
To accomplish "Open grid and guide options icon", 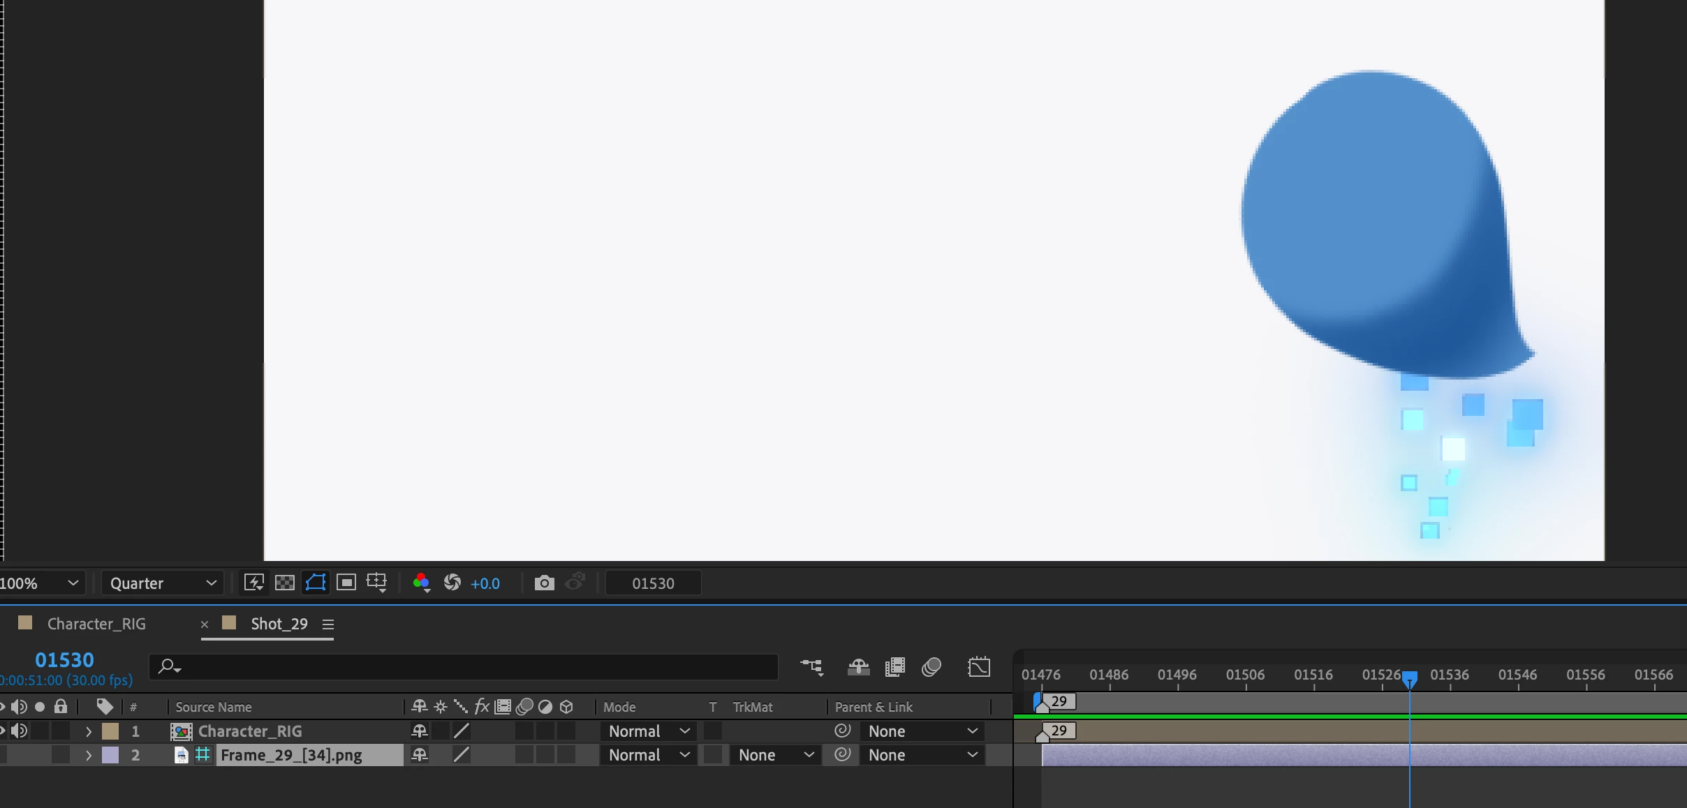I will [377, 583].
